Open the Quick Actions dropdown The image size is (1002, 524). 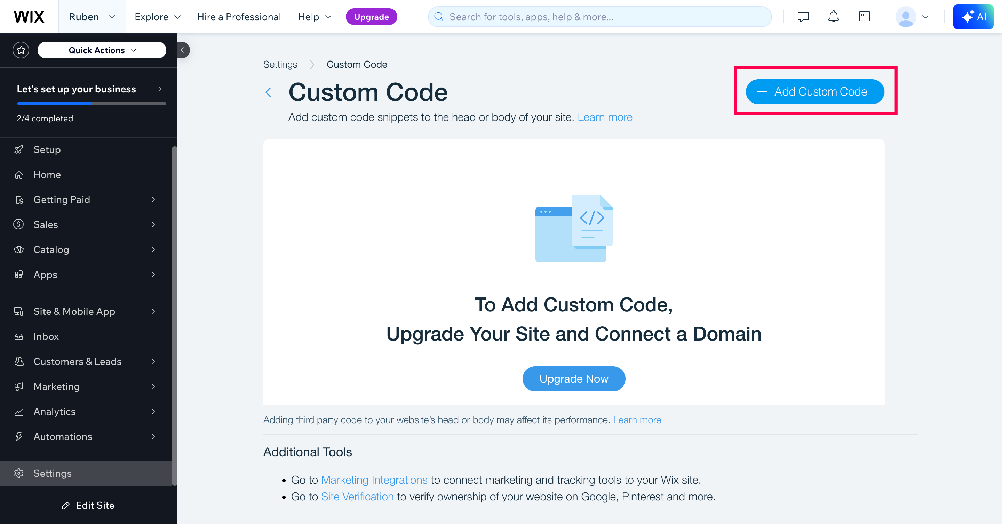tap(102, 50)
